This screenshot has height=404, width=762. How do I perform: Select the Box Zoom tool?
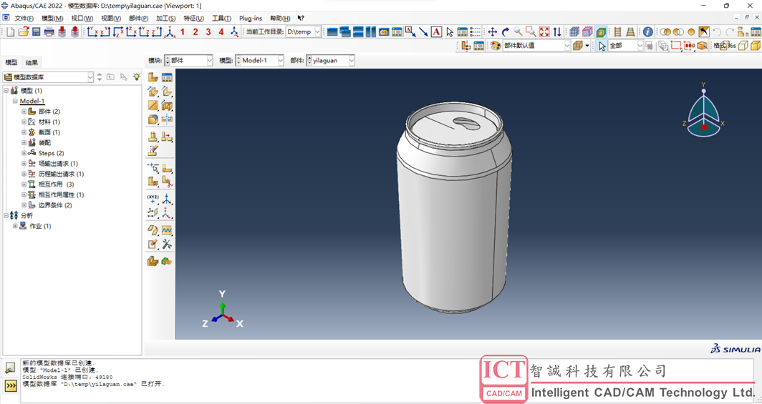click(x=531, y=32)
